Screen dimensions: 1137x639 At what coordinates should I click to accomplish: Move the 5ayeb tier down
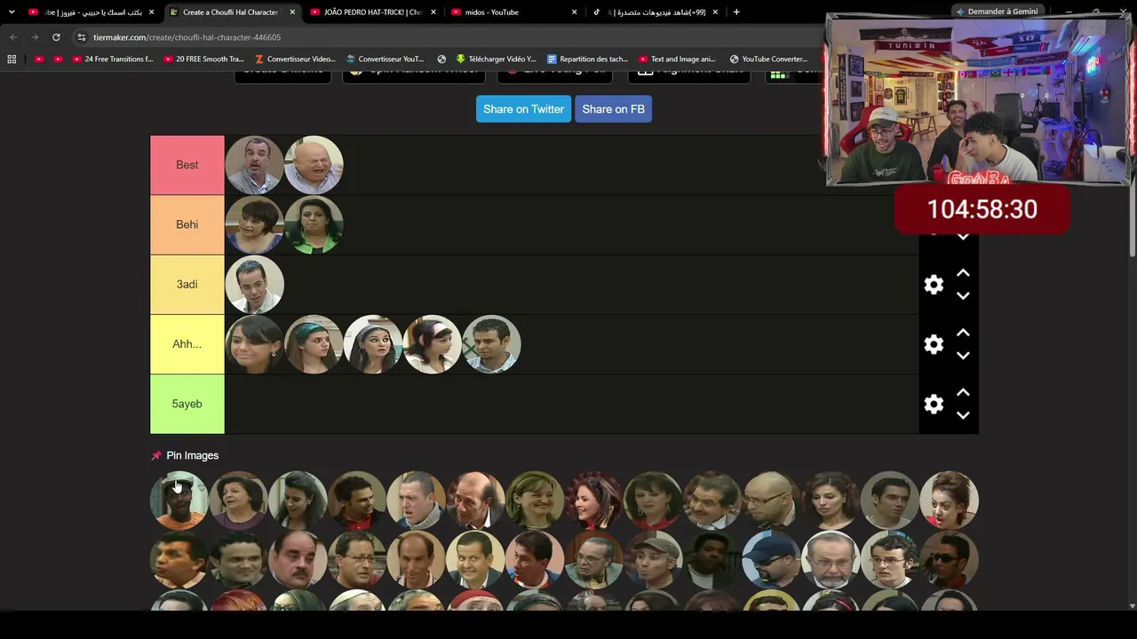[963, 414]
